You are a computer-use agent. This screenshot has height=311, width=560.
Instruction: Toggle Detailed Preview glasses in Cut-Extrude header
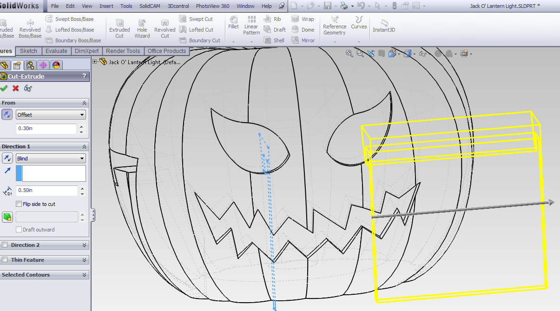27,88
